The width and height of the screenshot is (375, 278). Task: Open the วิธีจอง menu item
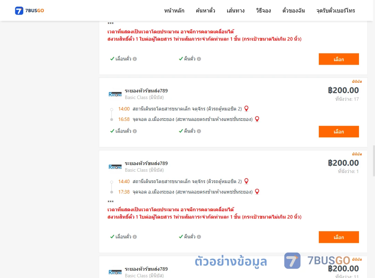pyautogui.click(x=263, y=10)
